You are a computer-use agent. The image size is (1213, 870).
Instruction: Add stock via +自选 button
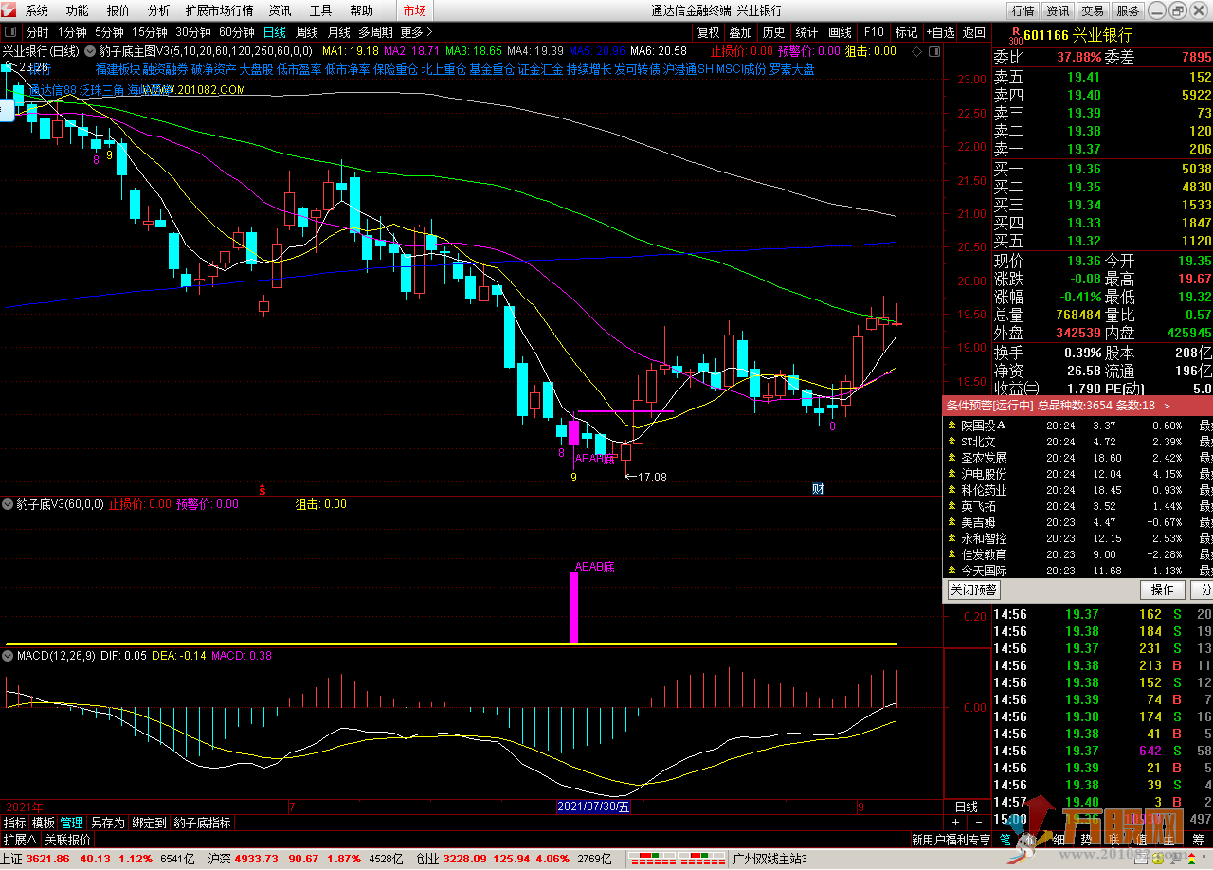[x=940, y=32]
